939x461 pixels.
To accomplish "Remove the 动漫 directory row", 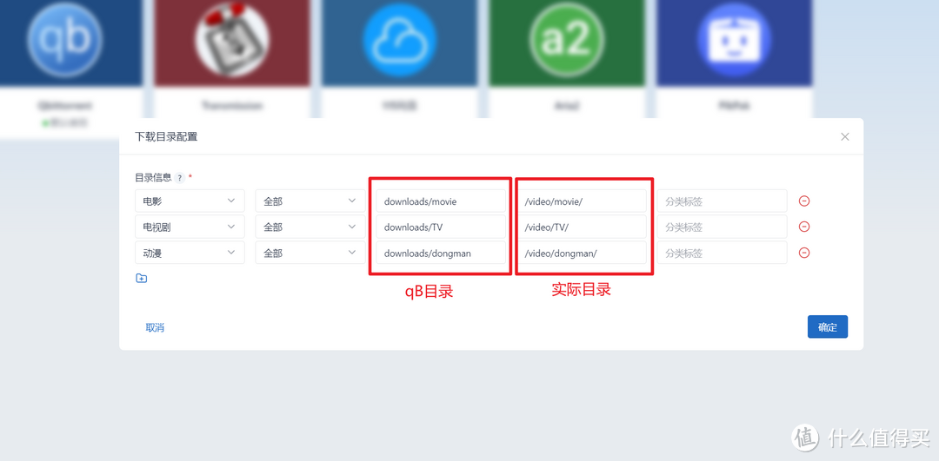I will 804,253.
